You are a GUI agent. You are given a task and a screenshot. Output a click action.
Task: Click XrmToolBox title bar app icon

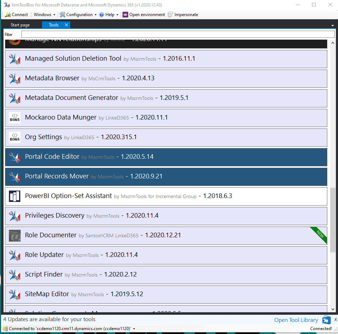click(7, 5)
